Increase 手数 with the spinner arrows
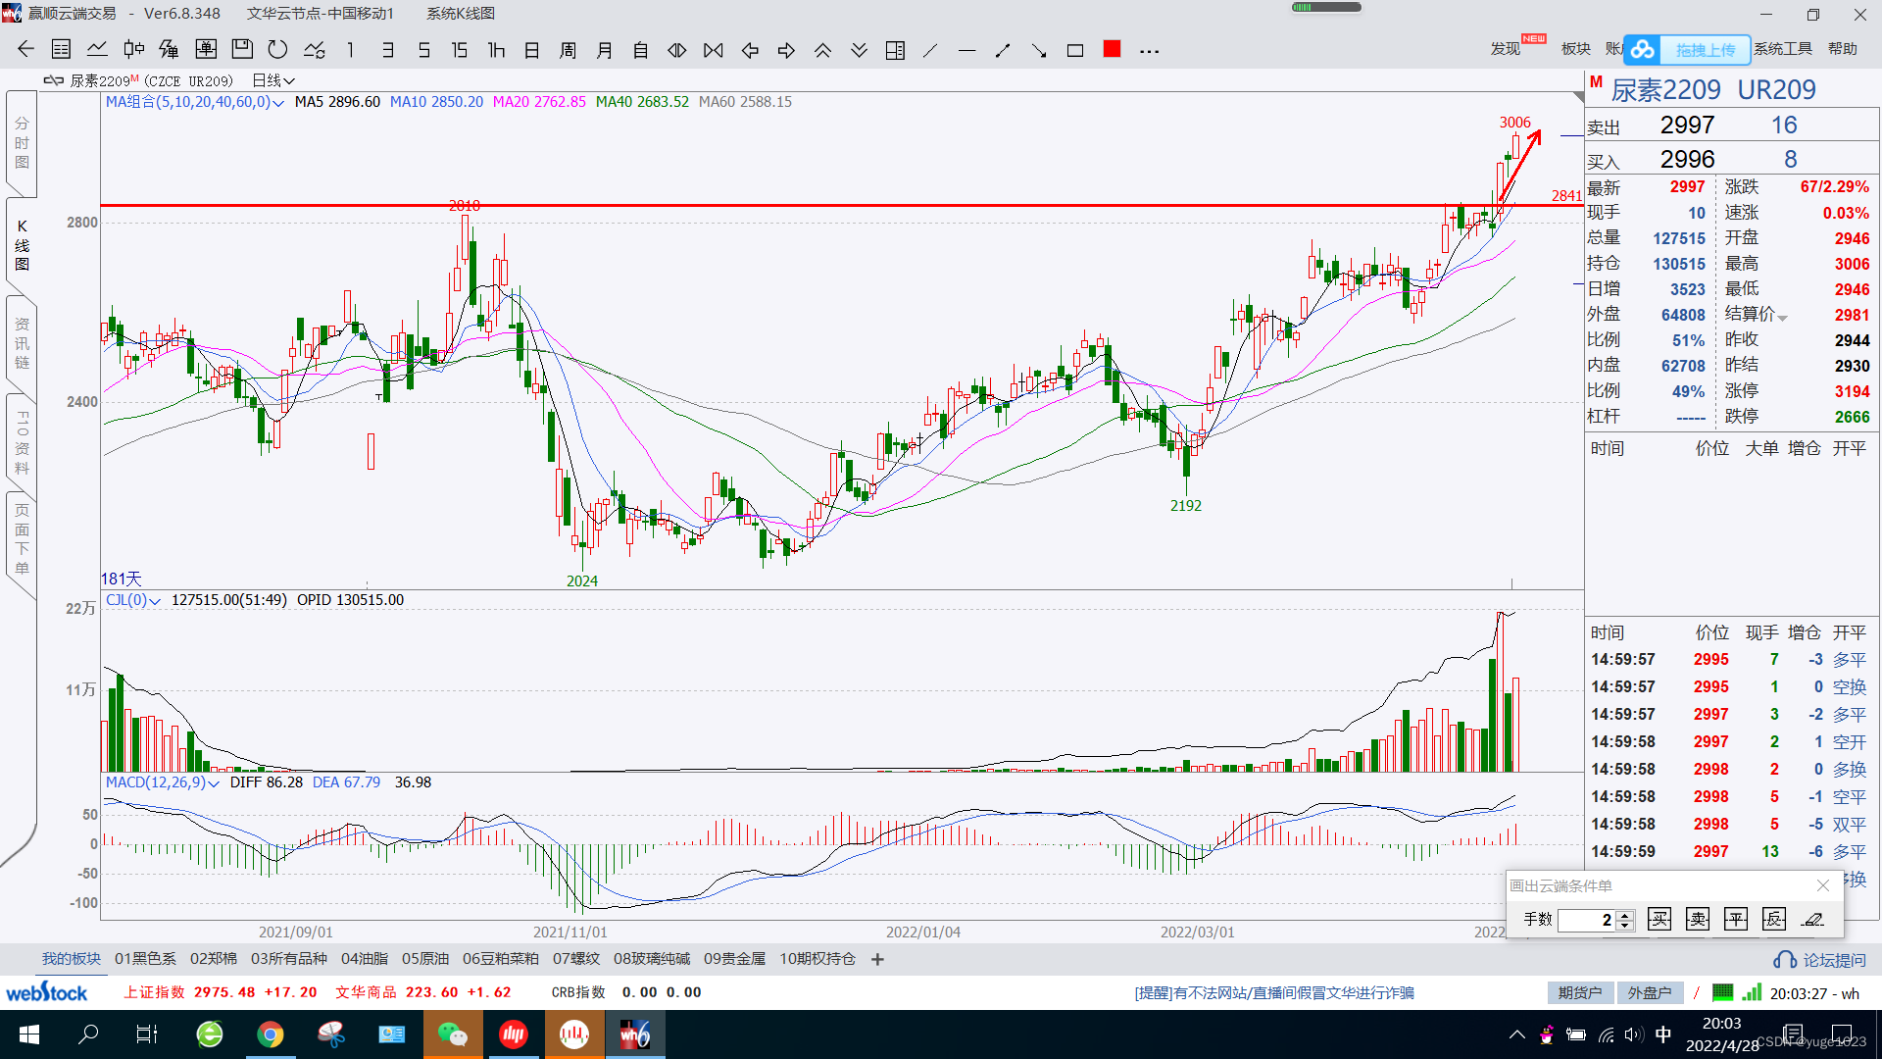The image size is (1882, 1059). tap(1625, 915)
